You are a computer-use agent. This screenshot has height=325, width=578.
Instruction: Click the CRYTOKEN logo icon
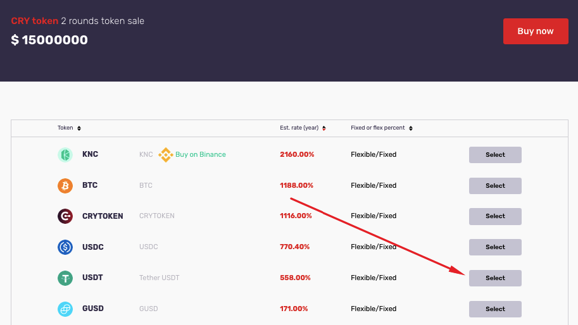point(65,216)
